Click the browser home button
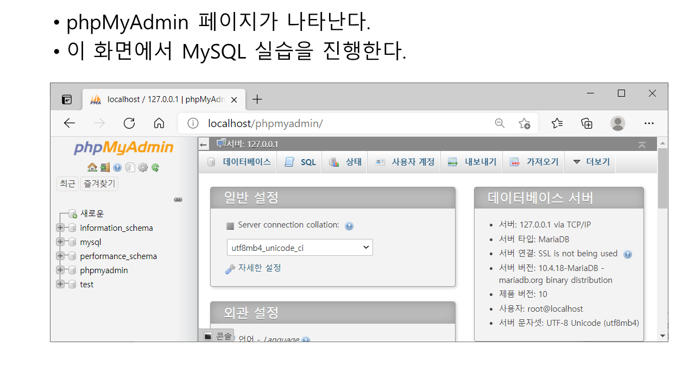 coord(159,123)
